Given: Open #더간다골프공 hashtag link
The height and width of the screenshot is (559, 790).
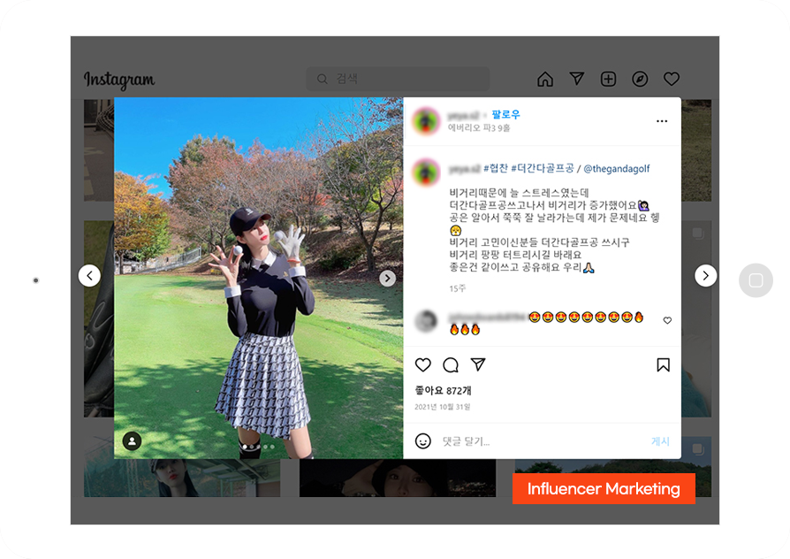Looking at the screenshot, I should tap(542, 169).
